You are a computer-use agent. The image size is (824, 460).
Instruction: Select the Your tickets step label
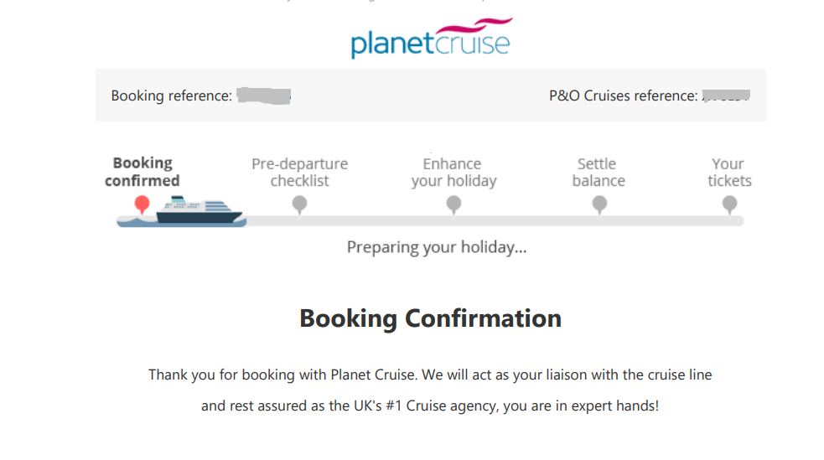(x=729, y=172)
